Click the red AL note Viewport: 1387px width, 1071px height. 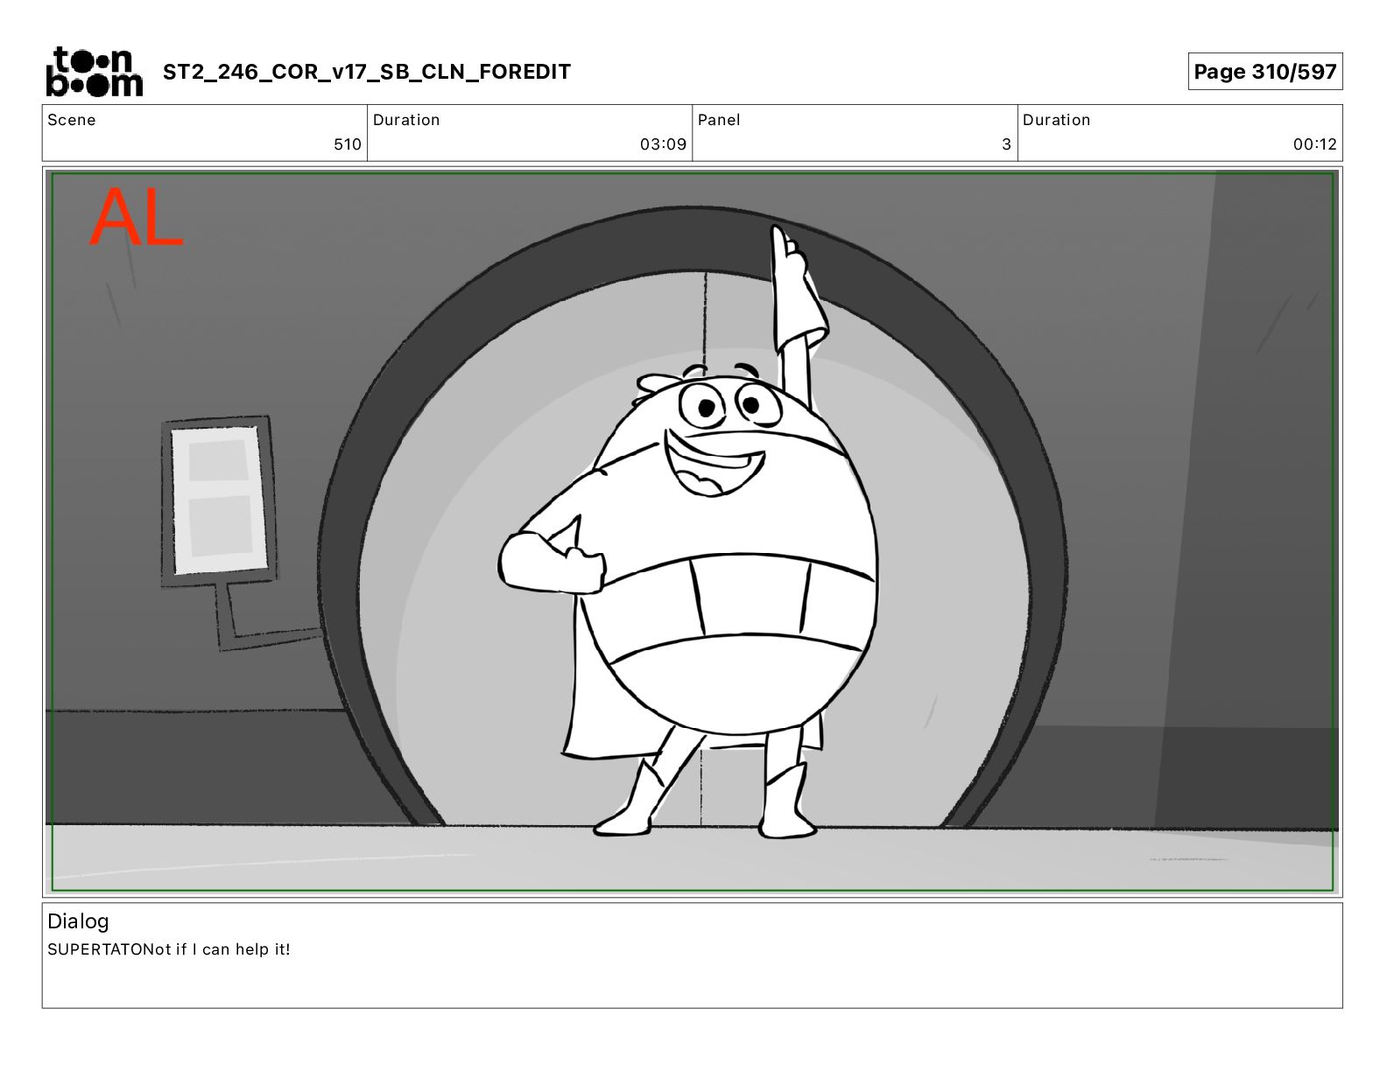pos(137,218)
